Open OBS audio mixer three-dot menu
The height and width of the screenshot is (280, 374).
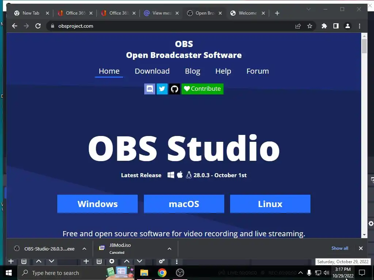pyautogui.click(x=176, y=261)
